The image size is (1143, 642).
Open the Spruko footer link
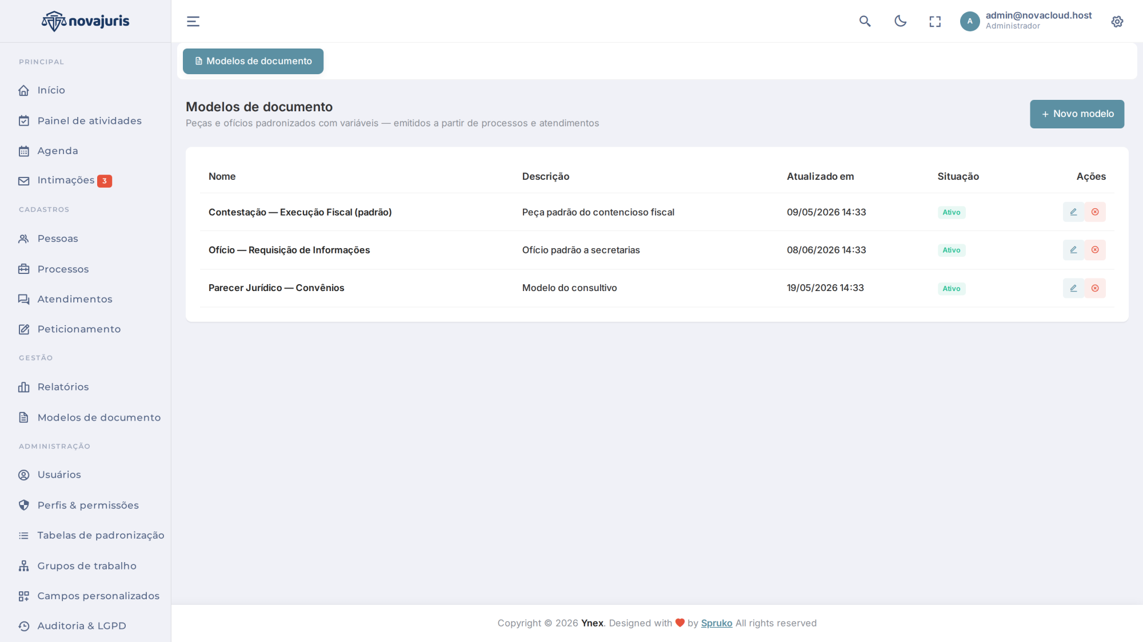tap(716, 623)
